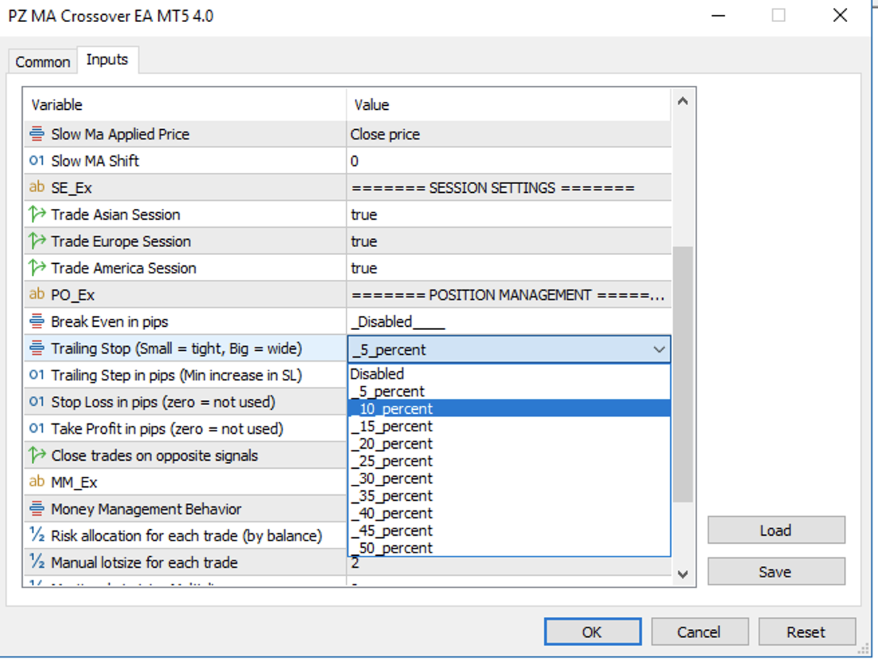Image resolution: width=878 pixels, height=663 pixels.
Task: Switch to the Common tab
Action: pyautogui.click(x=42, y=62)
